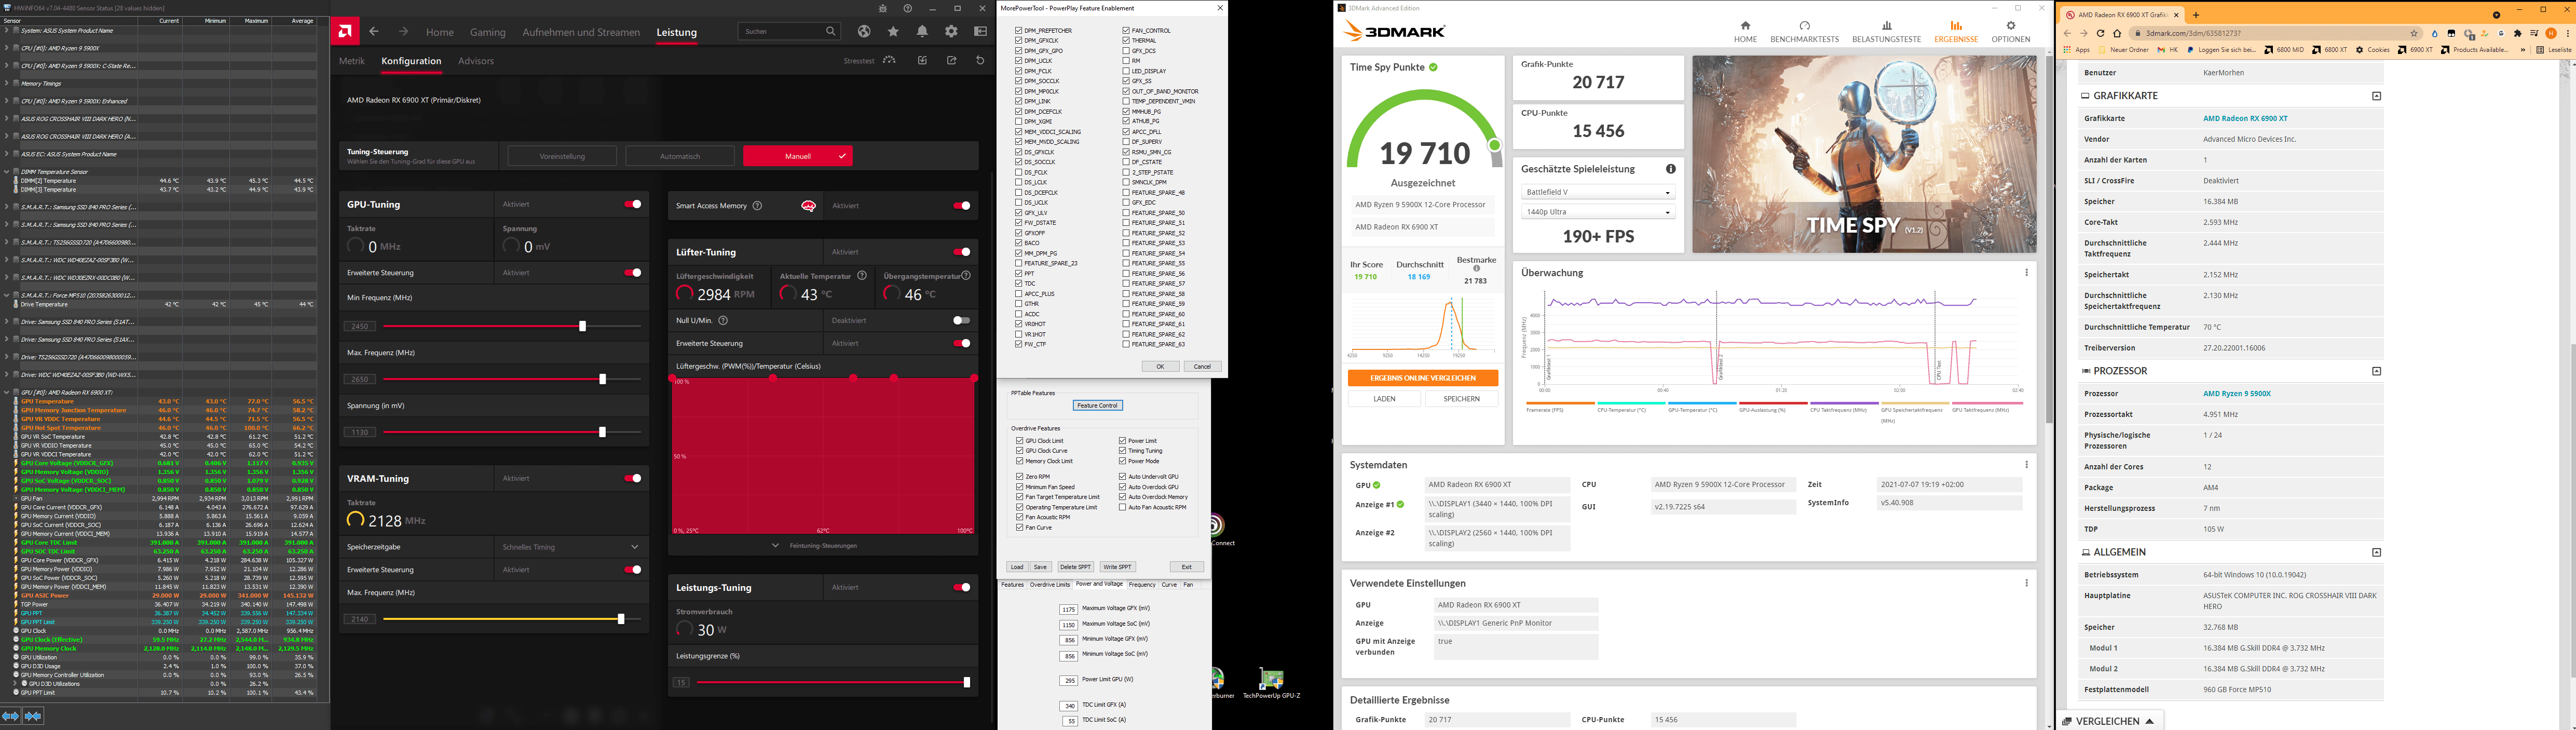Open Radeon Software settings gear
Screen dimensions: 2576x730
pyautogui.click(x=951, y=32)
